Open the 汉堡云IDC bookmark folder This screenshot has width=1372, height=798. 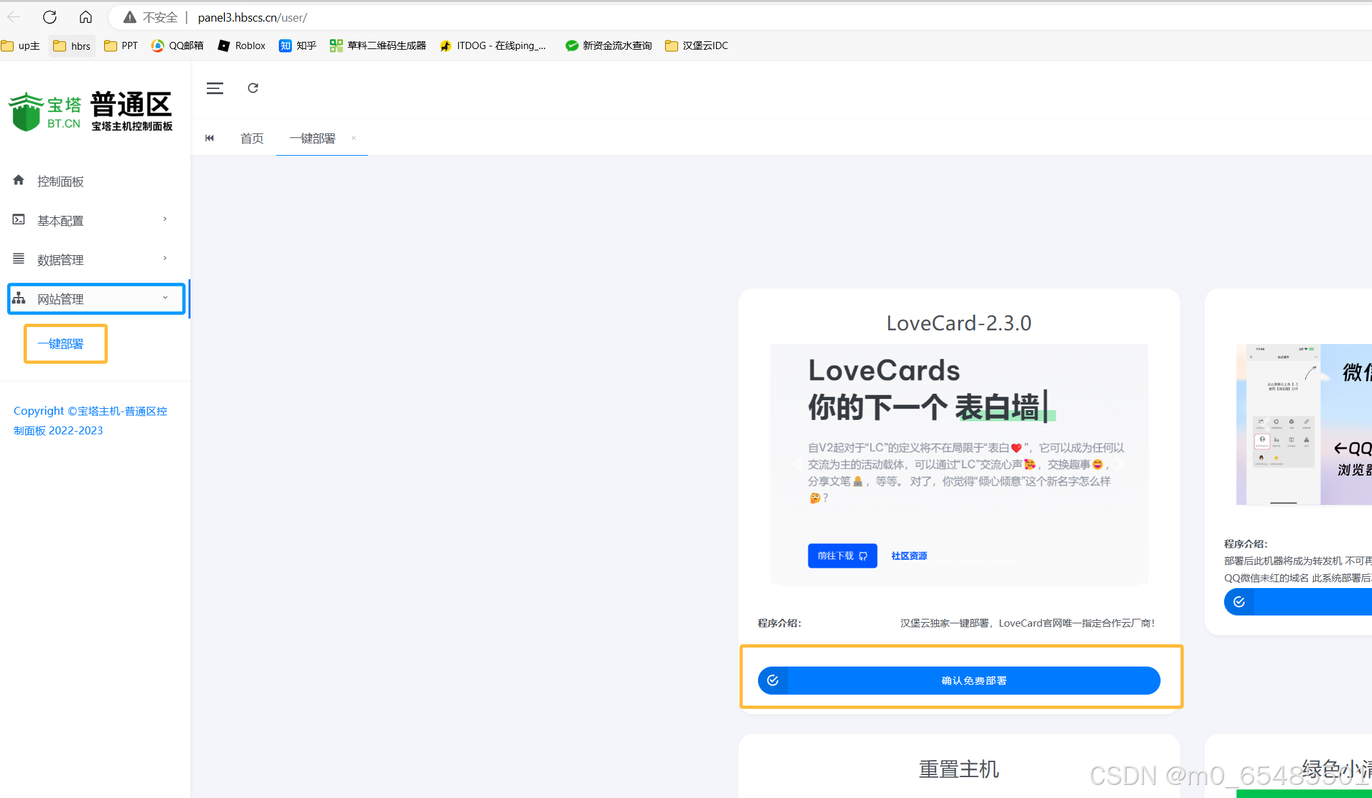(x=696, y=45)
